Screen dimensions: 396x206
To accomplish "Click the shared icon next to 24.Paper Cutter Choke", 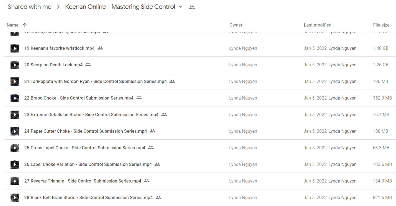I will pyautogui.click(x=153, y=131).
